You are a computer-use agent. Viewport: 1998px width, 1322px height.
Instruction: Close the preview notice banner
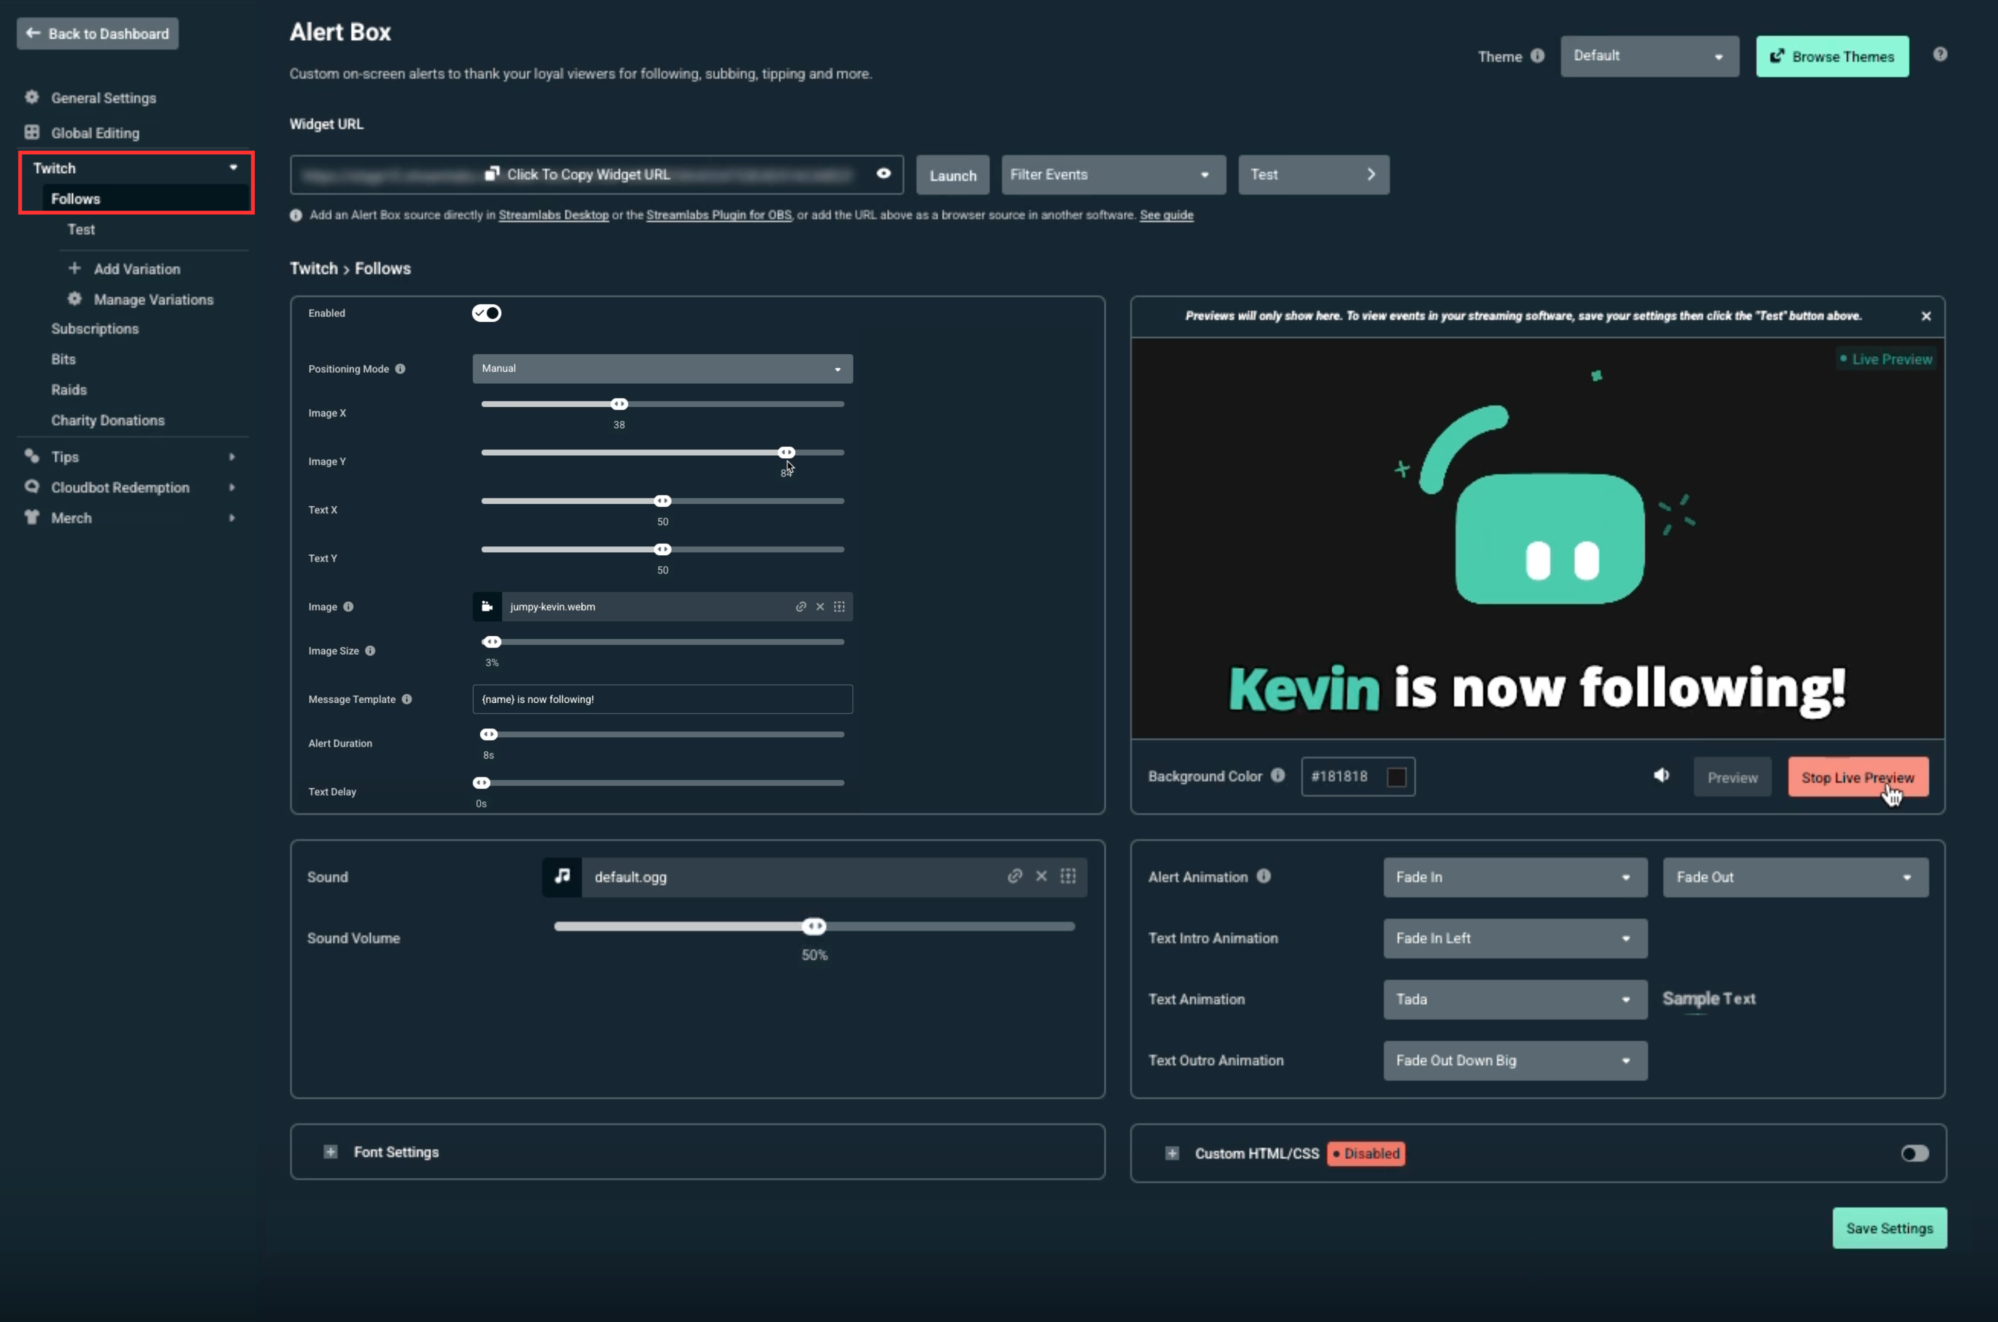pos(1926,316)
